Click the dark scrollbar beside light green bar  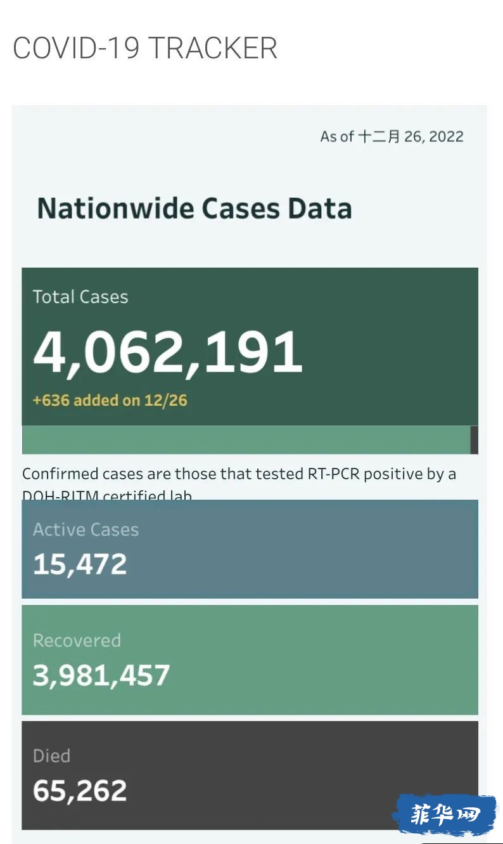coord(474,439)
